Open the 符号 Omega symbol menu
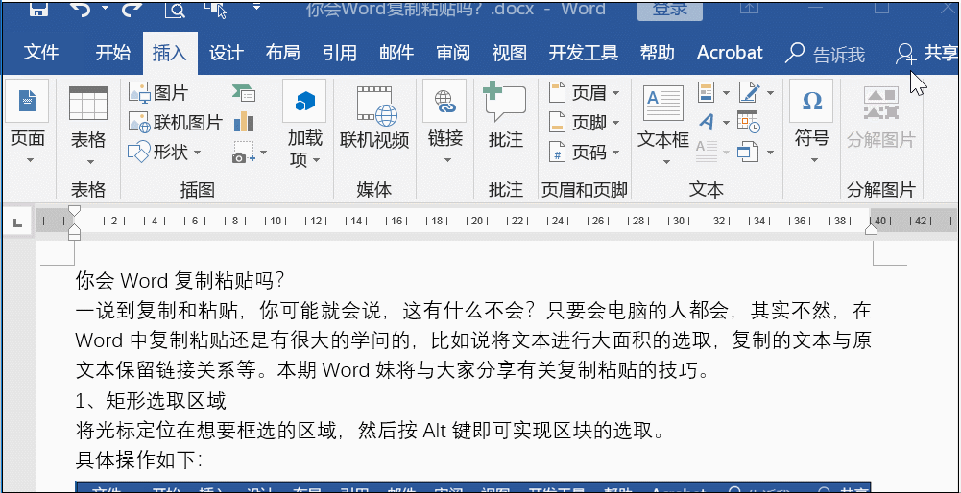 pyautogui.click(x=811, y=125)
